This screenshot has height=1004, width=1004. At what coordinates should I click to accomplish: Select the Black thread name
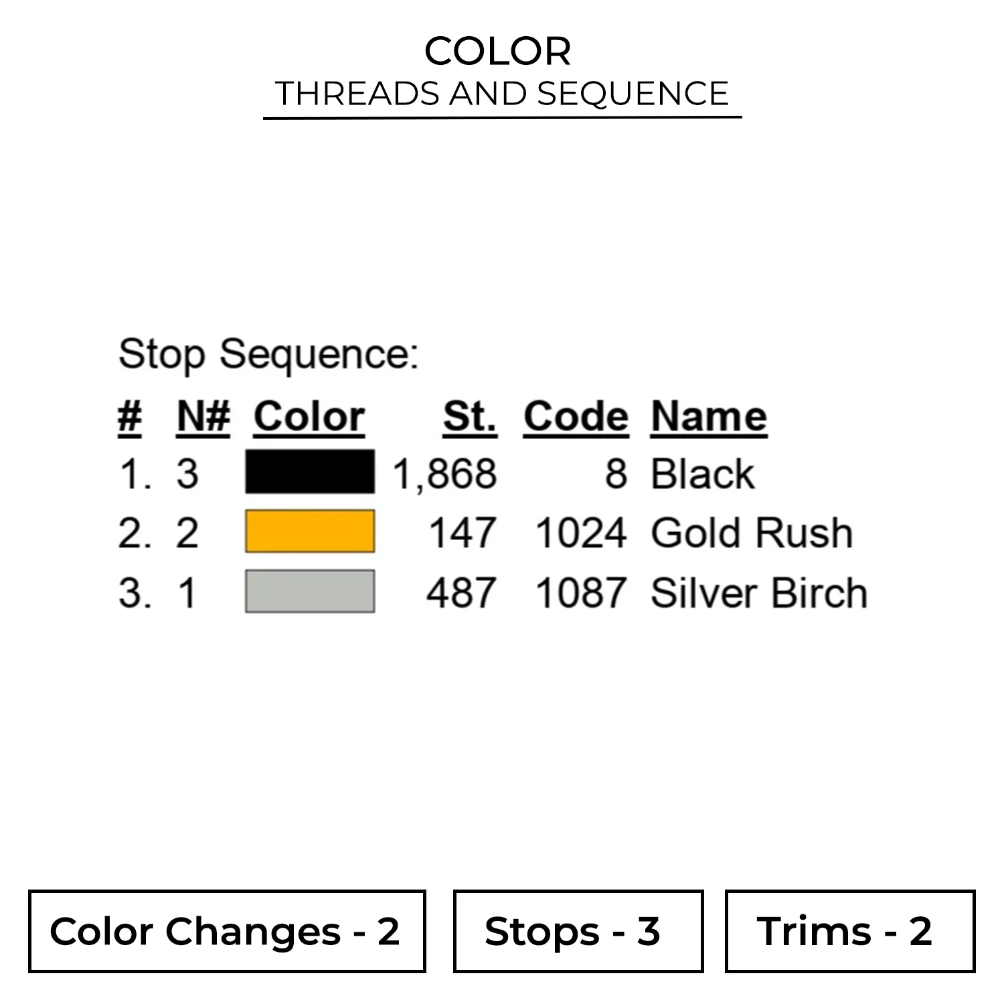702,475
